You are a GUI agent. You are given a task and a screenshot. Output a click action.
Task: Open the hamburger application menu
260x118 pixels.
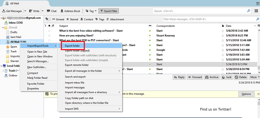point(256,11)
